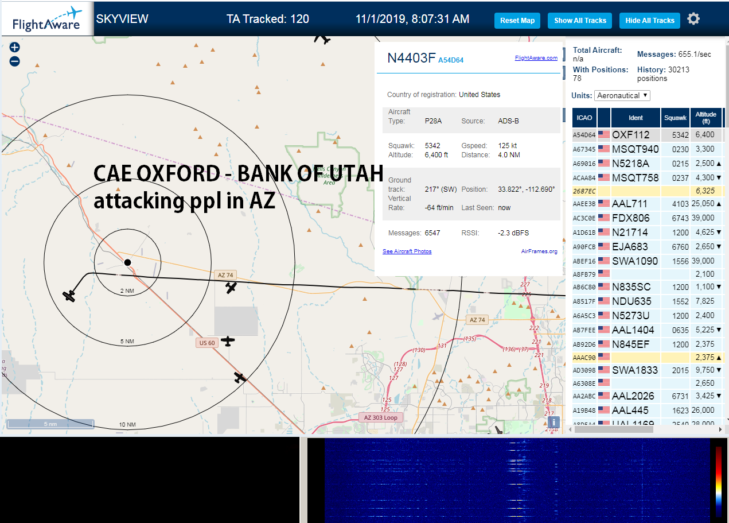Screen dimensions: 729x523
Task: Open AirFrames.org link
Action: tap(539, 251)
